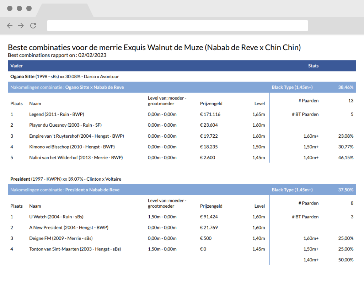Click the browser back arrow

pyautogui.click(x=10, y=26)
